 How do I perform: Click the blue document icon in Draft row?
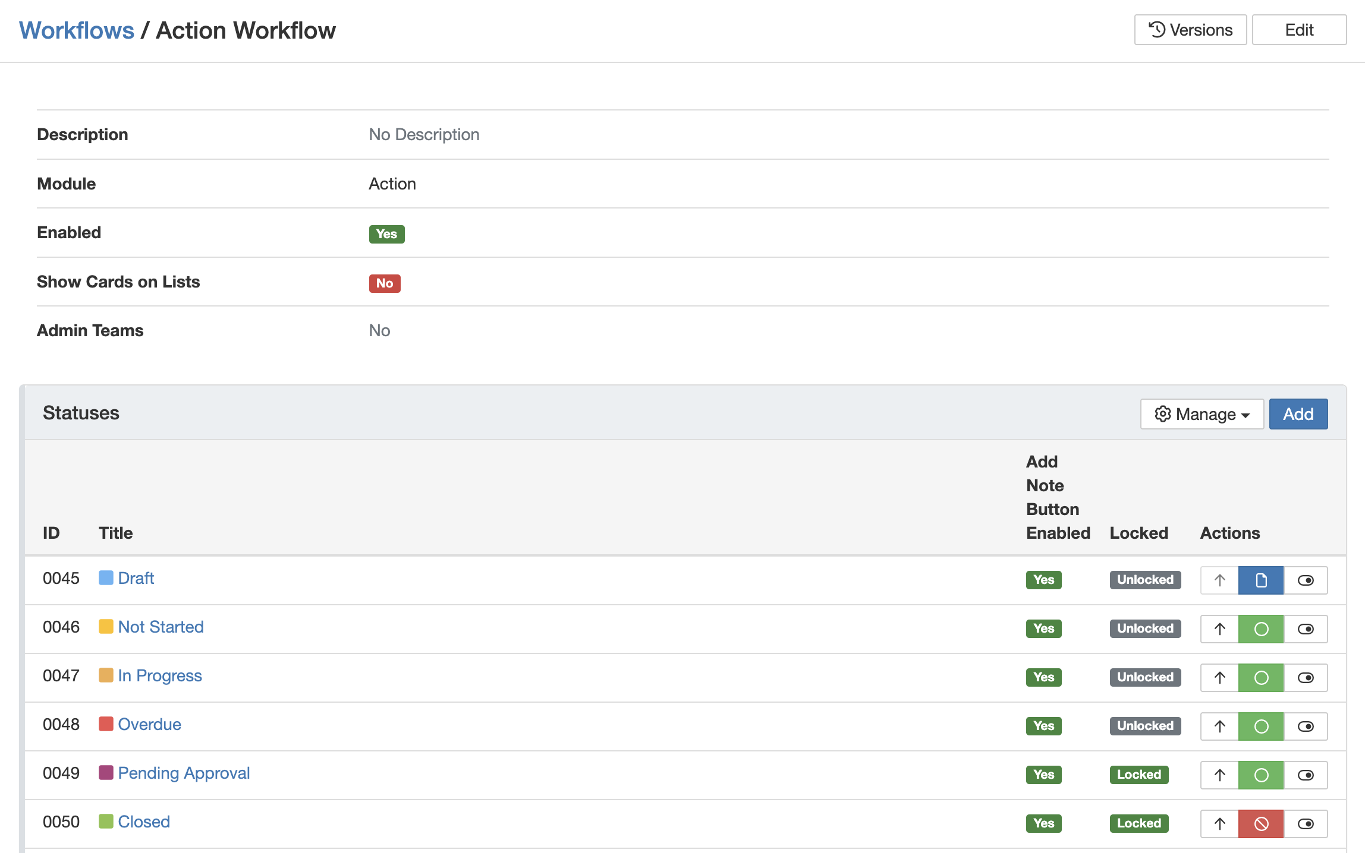coord(1260,580)
